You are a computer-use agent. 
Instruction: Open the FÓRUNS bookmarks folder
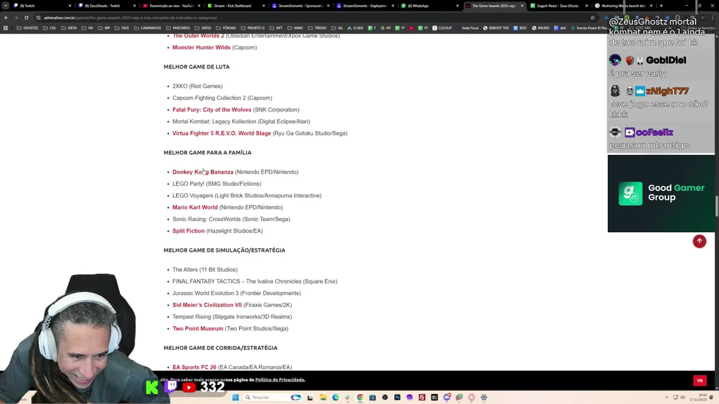226,28
